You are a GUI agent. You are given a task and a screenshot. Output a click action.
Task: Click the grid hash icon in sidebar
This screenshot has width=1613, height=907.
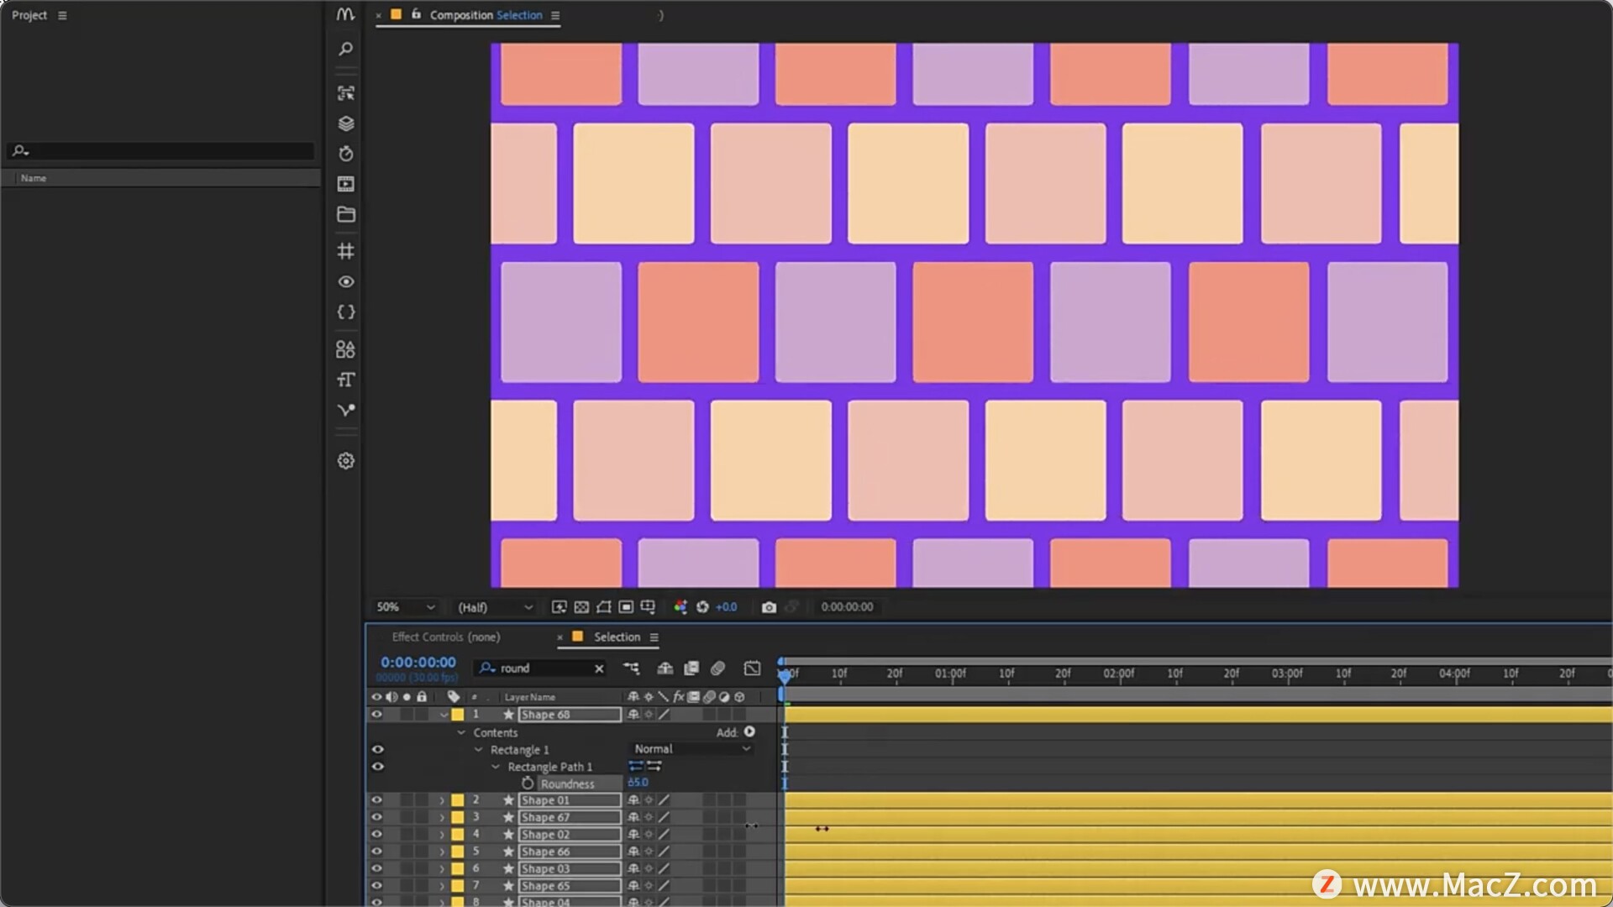click(345, 251)
